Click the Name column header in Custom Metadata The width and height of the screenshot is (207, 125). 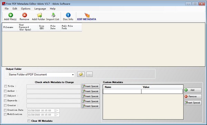[x=122, y=87]
